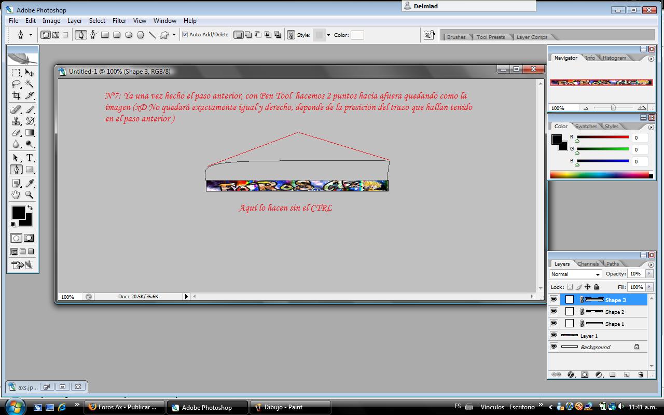Select the Gradient tool
The width and height of the screenshot is (664, 415).
[30, 132]
